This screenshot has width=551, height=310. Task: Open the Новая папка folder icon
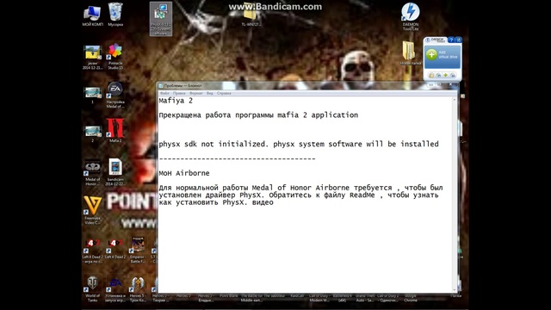coord(410,53)
